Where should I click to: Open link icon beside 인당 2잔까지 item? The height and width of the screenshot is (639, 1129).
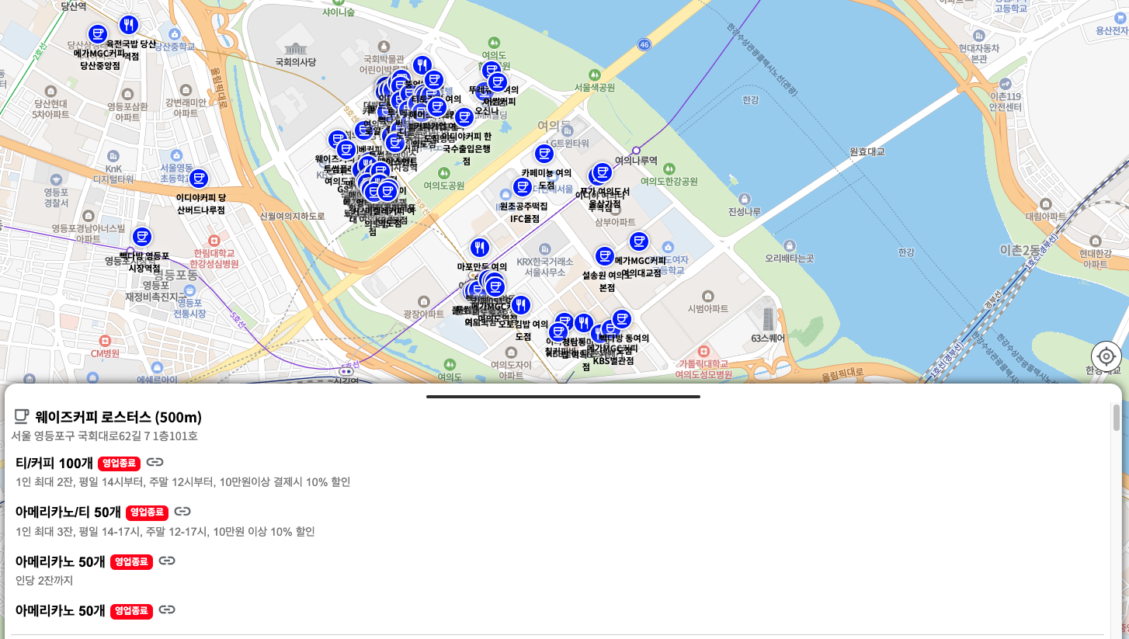coord(167,561)
